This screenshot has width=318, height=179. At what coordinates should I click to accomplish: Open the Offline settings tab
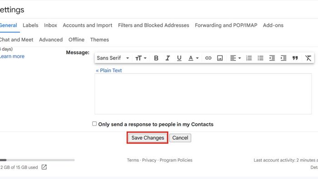coord(76,40)
